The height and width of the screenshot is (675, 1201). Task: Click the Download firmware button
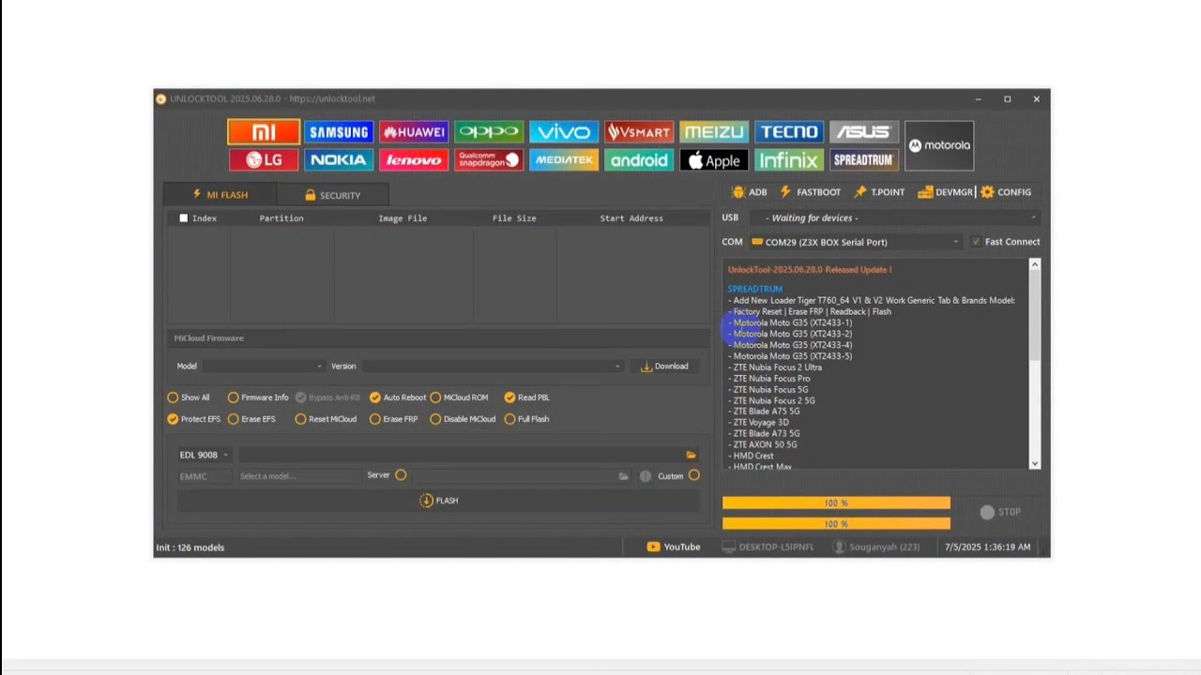pos(664,367)
